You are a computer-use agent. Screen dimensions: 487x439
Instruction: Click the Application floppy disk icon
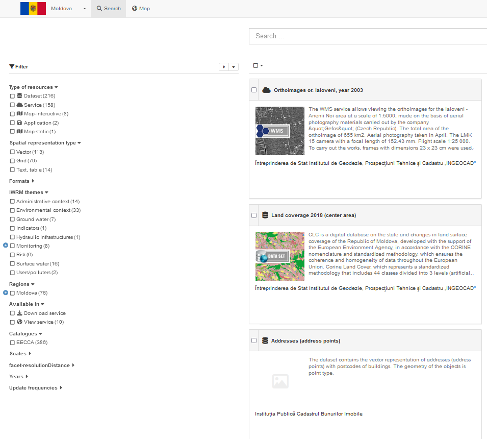19,123
